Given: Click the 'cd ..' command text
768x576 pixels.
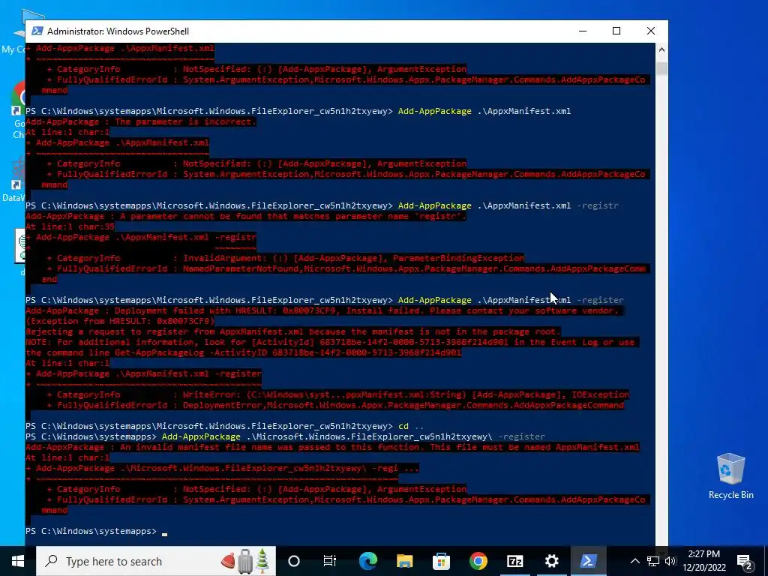Looking at the screenshot, I should point(411,426).
